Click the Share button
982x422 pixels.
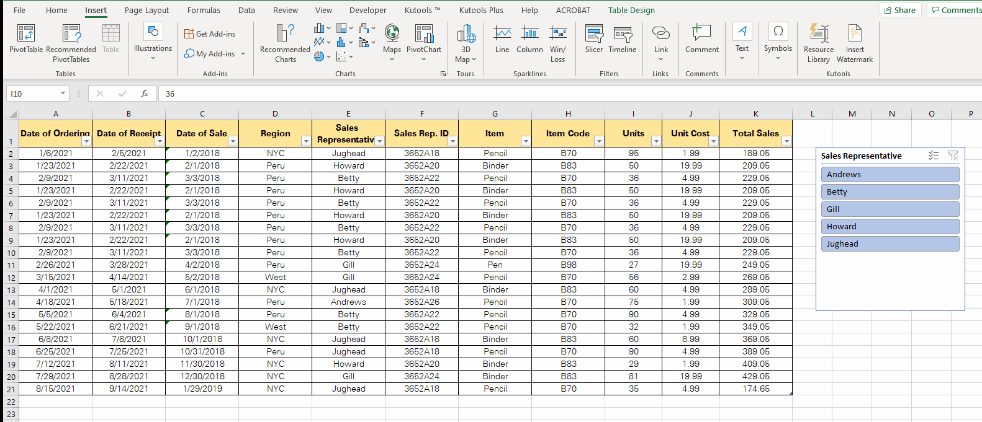point(900,10)
